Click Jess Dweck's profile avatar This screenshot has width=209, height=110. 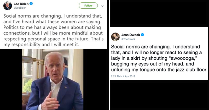click(x=115, y=37)
